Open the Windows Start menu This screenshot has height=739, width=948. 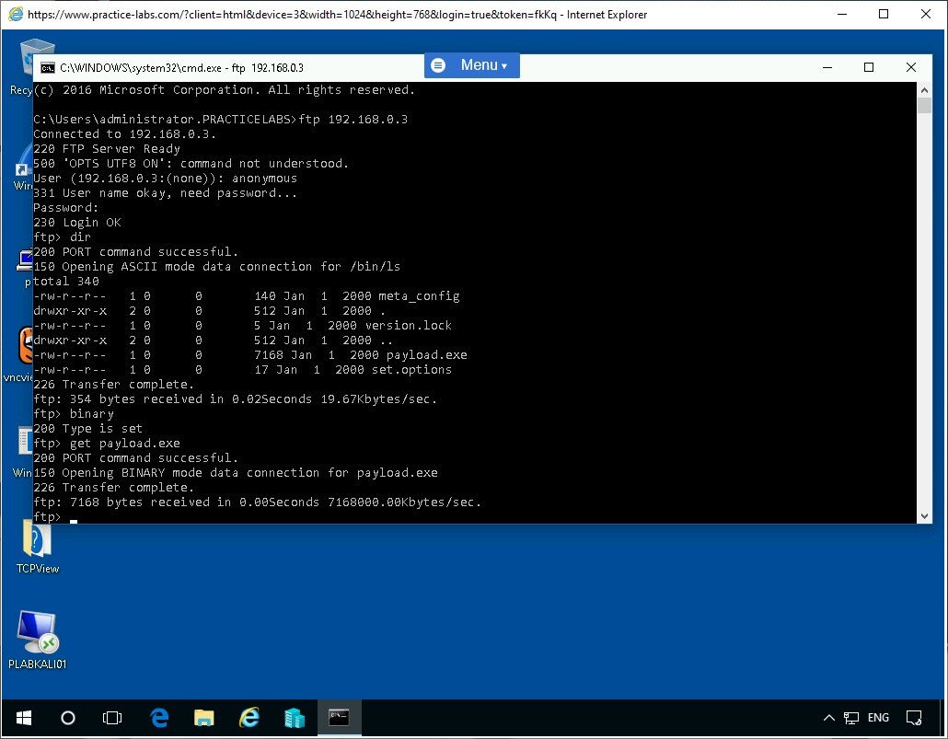24,718
